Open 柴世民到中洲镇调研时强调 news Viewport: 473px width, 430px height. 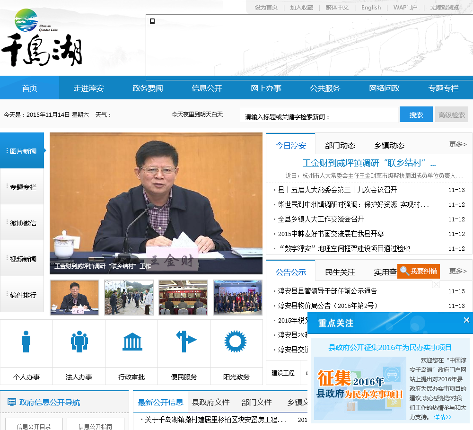353,204
